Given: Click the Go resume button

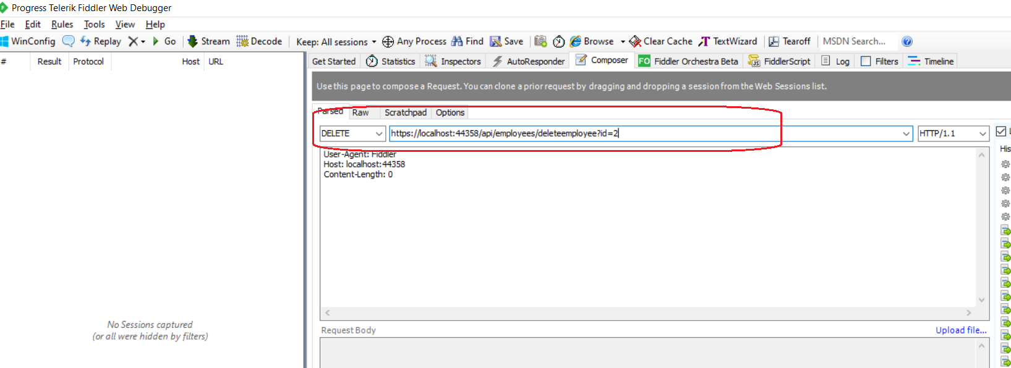Looking at the screenshot, I should (x=164, y=41).
